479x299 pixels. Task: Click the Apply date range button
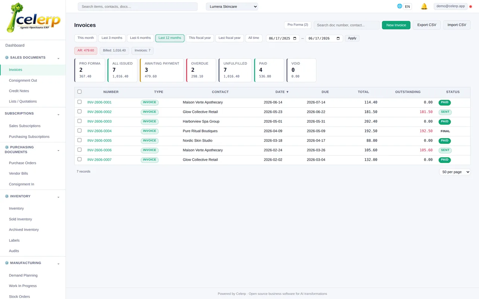coord(352,38)
